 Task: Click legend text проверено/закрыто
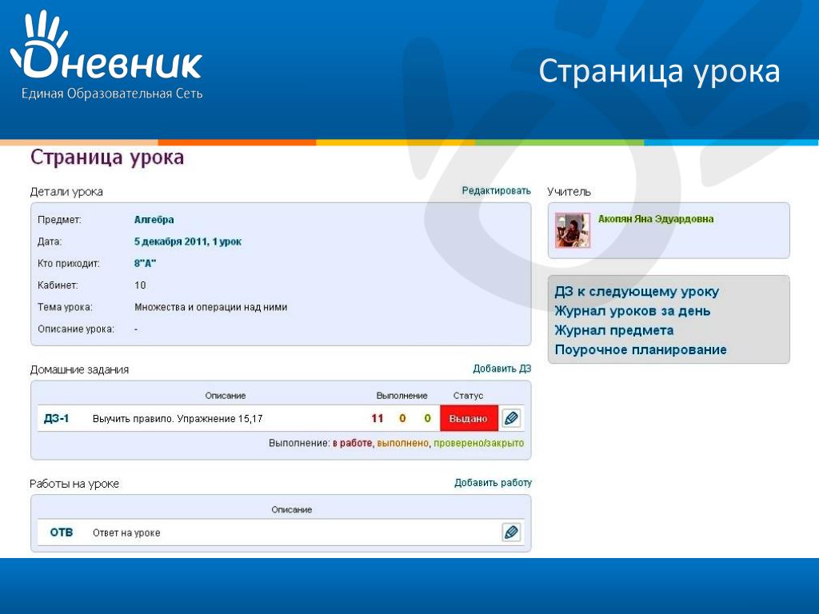(x=478, y=443)
